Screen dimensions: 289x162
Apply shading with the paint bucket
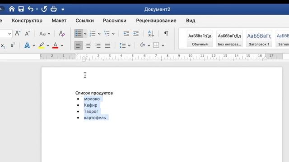(x=142, y=45)
